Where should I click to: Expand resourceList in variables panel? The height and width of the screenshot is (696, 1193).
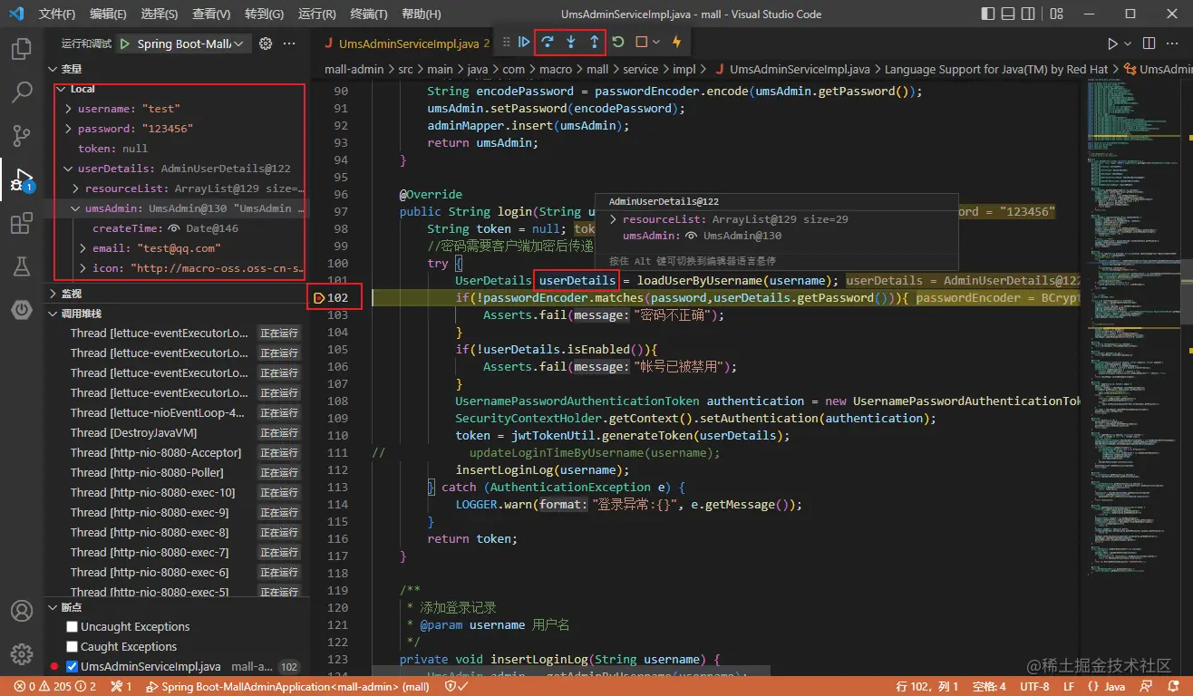[x=76, y=188]
